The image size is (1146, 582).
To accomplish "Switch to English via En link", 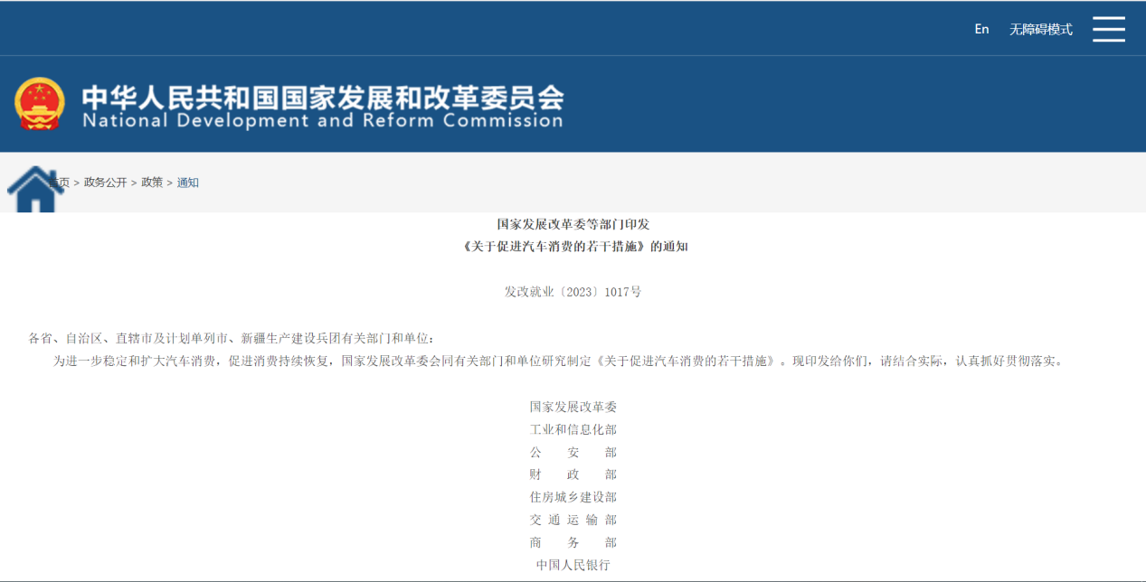I will point(981,29).
